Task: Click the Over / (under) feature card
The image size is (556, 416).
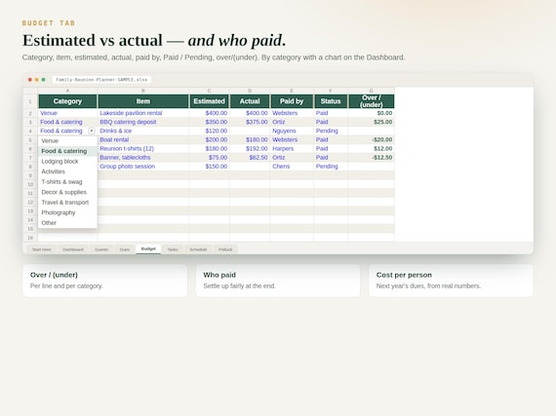Action: (x=105, y=281)
